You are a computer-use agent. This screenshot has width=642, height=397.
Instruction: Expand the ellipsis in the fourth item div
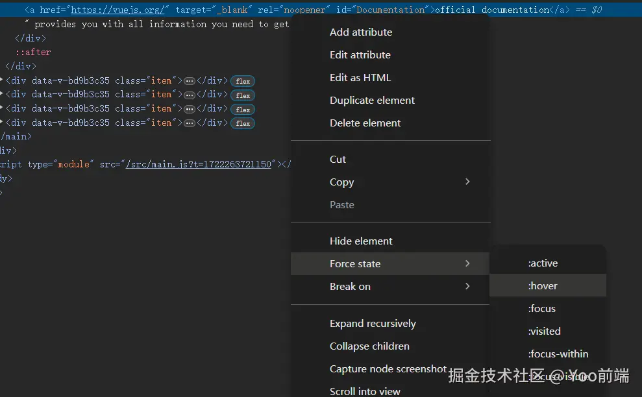pos(189,123)
